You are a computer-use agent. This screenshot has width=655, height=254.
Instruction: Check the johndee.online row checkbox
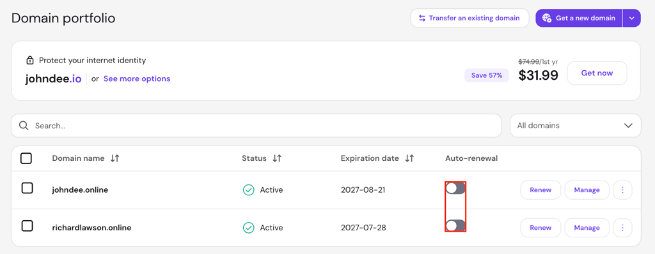(x=27, y=188)
